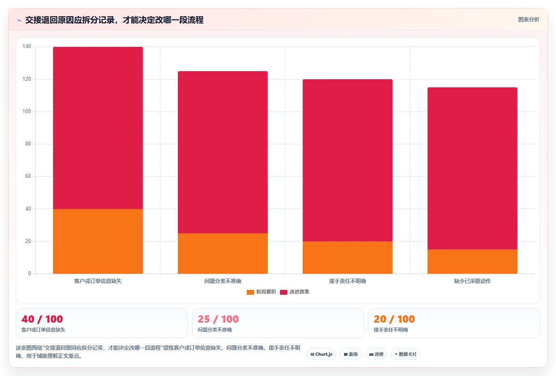Screen dimensions: 556x376
Task: Select the Chart.js tag chip
Action: tap(321, 354)
